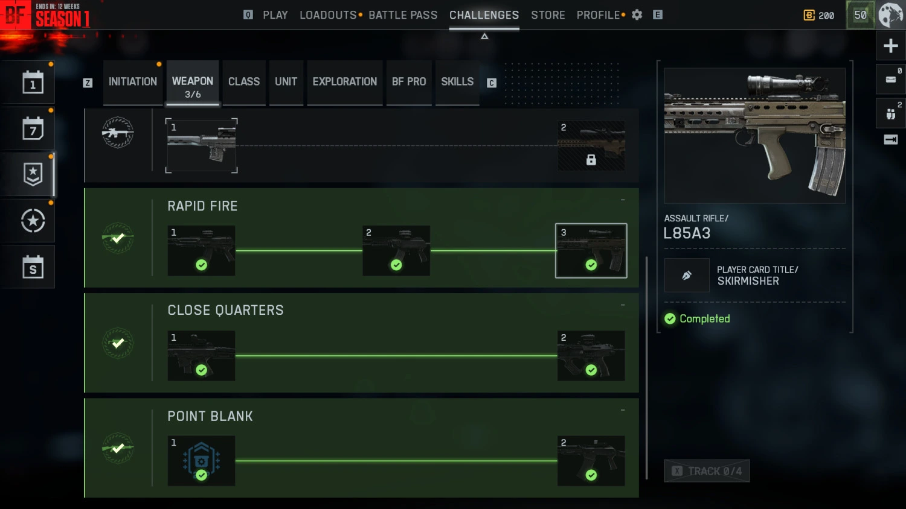Click the BF Season 1 logo
The image size is (906, 509).
click(x=45, y=15)
